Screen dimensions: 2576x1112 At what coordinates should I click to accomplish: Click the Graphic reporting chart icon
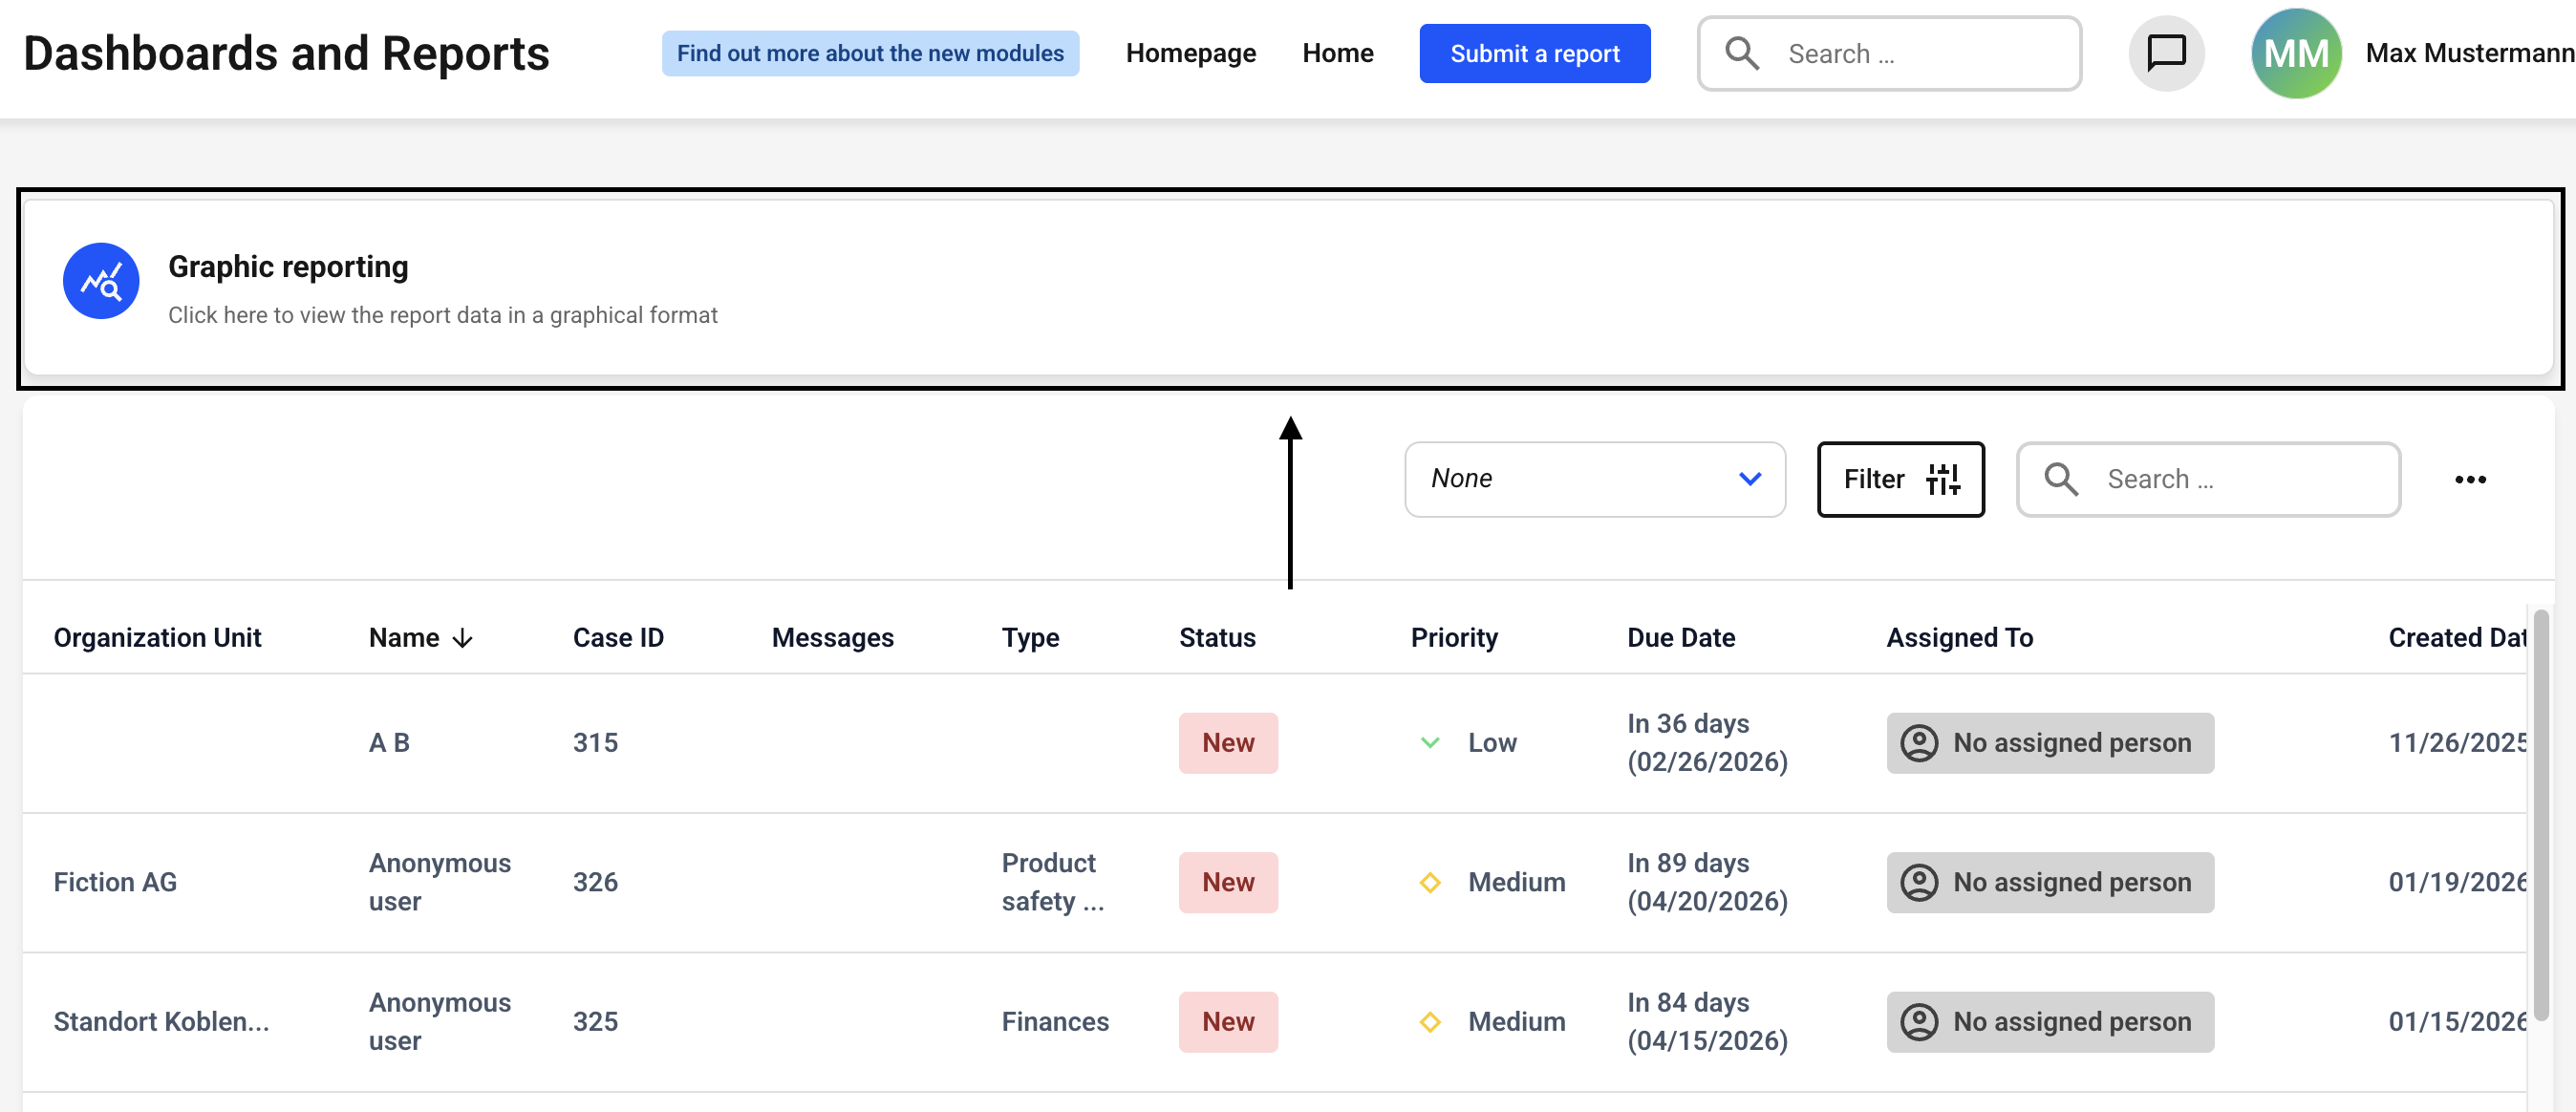101,281
